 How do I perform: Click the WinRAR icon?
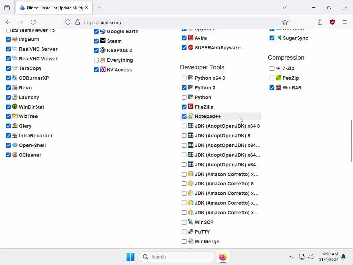(x=279, y=87)
